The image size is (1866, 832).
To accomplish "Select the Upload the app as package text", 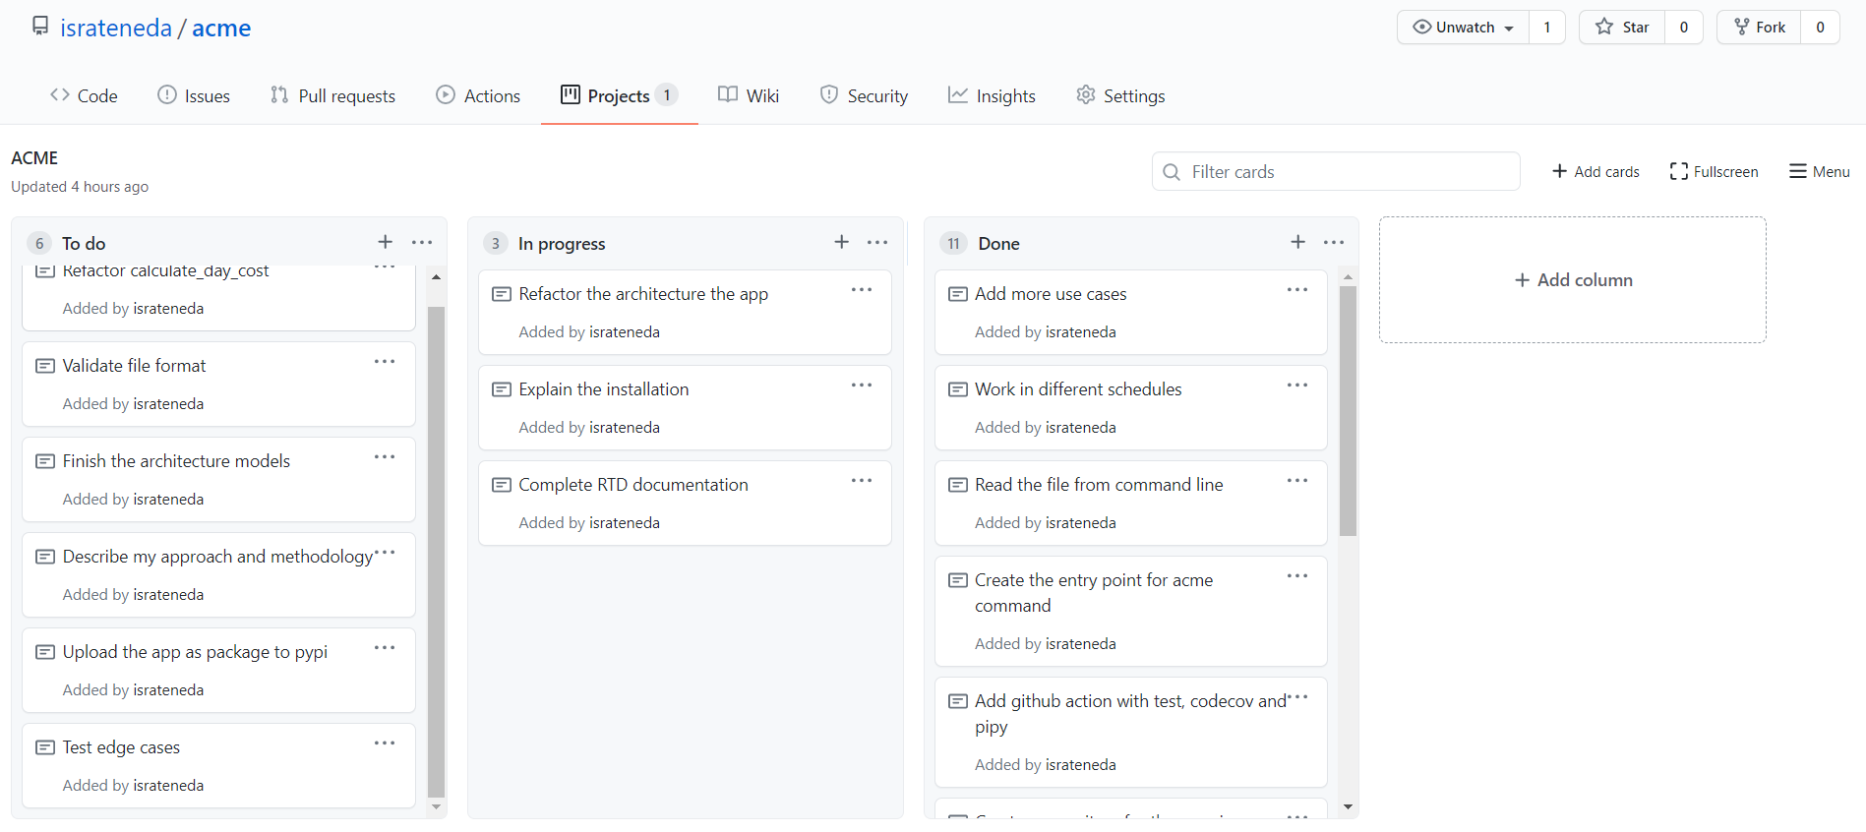I will [x=195, y=652].
